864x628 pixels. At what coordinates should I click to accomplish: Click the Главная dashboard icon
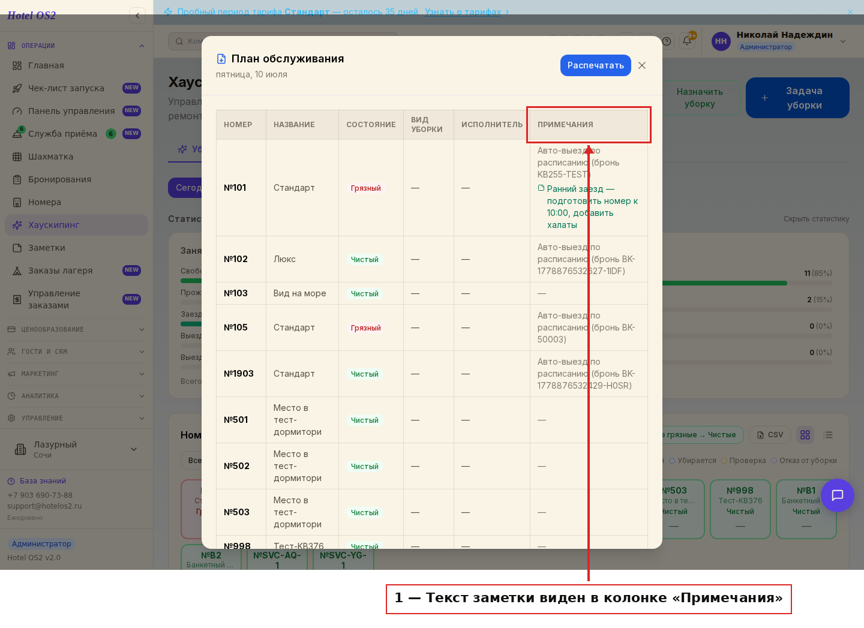pyautogui.click(x=17, y=65)
